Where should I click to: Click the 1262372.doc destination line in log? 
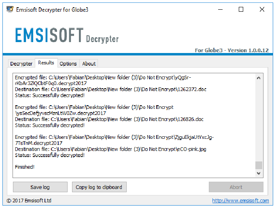click(x=110, y=89)
